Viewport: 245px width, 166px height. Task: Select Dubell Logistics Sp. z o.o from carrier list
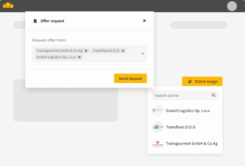coord(188,110)
